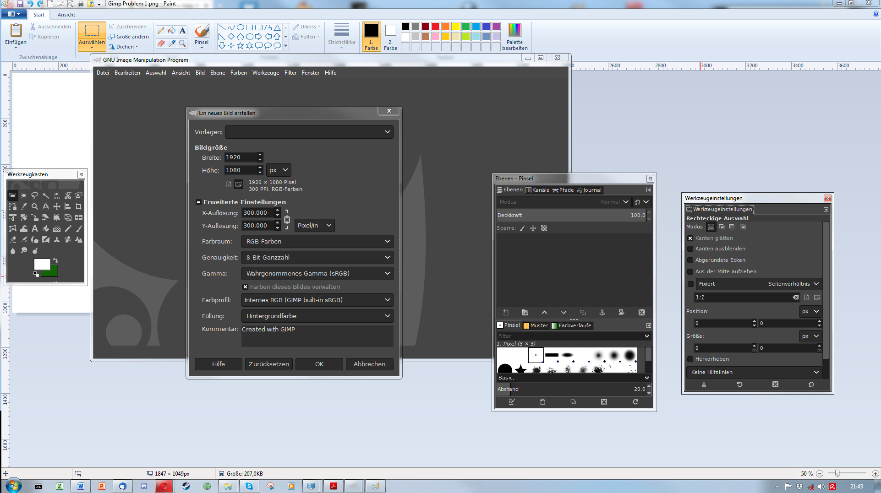Click the Hilfe button in dialog
Screen dimensions: 881x493
point(219,364)
